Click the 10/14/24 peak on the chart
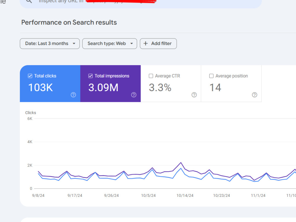296x222 pixels. 181,163
